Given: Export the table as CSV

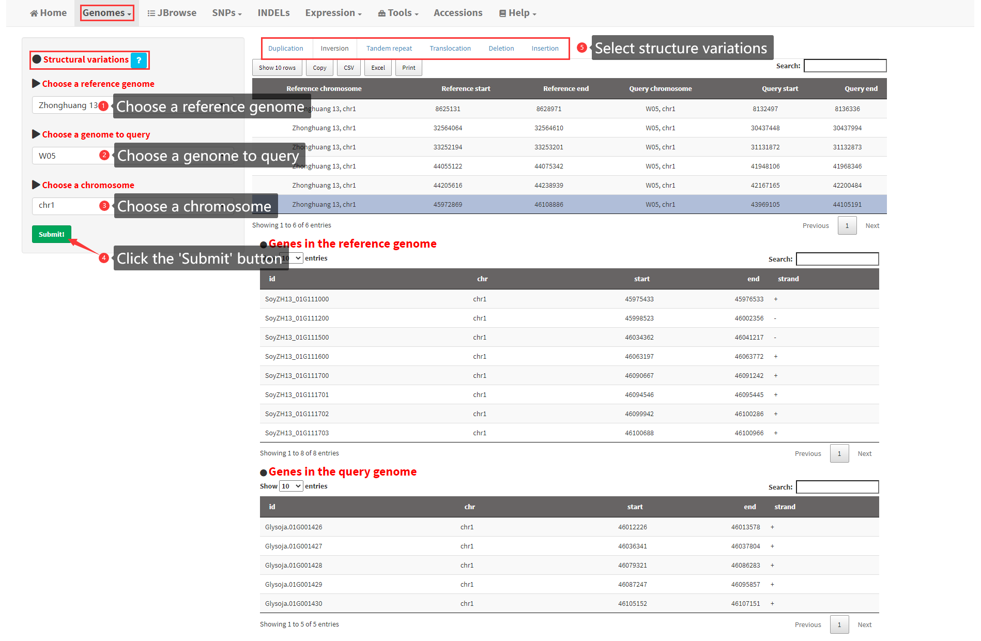Looking at the screenshot, I should [349, 68].
